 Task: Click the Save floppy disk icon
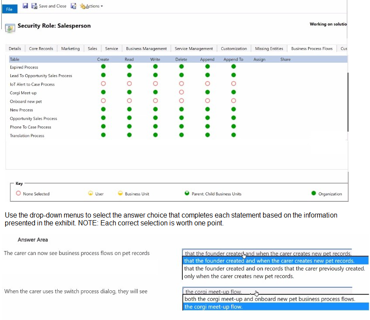[25, 6]
